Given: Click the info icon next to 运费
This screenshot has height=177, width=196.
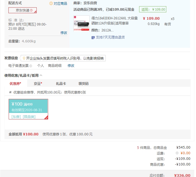Looking at the screenshot, I should pyautogui.click(x=177, y=153).
